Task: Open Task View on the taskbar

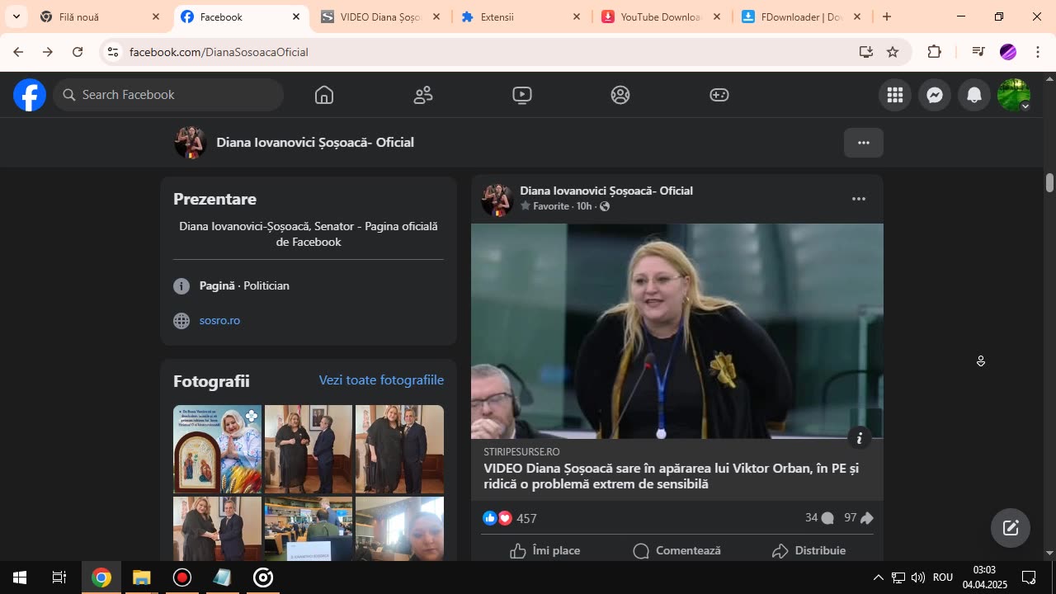Action: [59, 577]
